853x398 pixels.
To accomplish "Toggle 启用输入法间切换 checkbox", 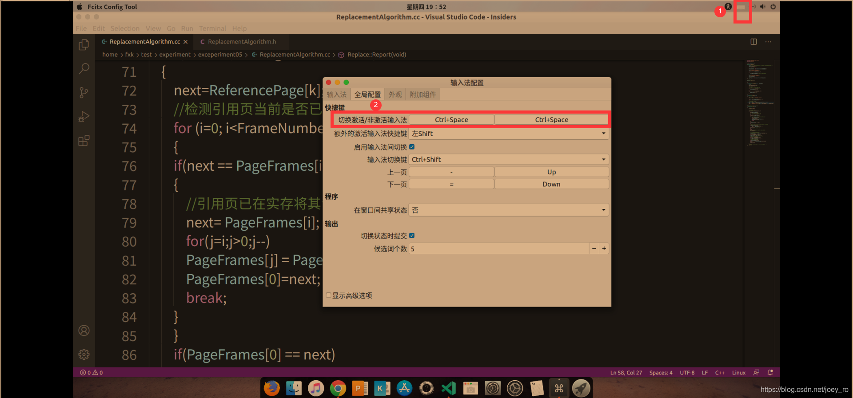I will coord(412,147).
